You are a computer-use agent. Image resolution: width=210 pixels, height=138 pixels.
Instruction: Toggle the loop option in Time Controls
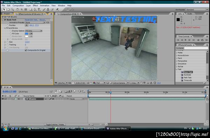(202, 40)
